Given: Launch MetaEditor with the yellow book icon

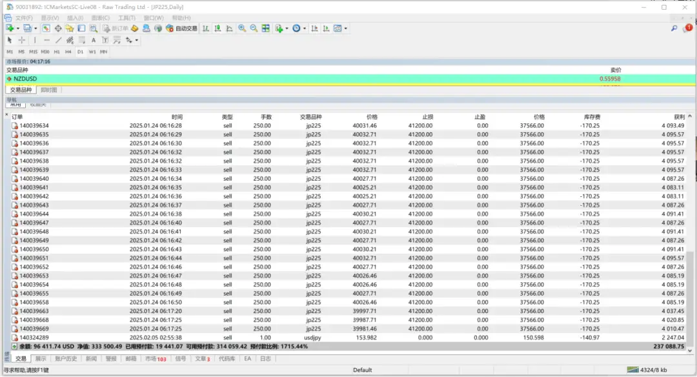Looking at the screenshot, I should pos(135,28).
